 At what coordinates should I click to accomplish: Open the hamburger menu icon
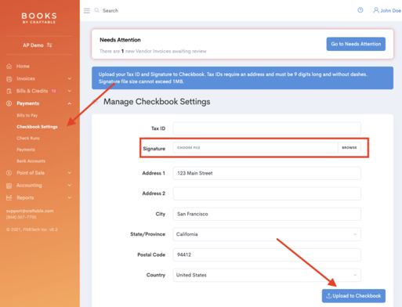coord(87,11)
